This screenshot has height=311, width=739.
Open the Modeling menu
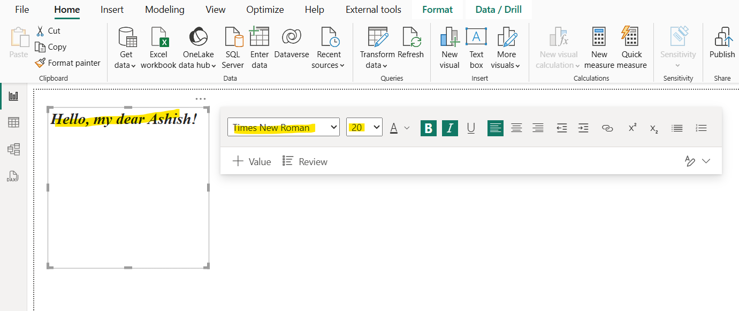[164, 9]
